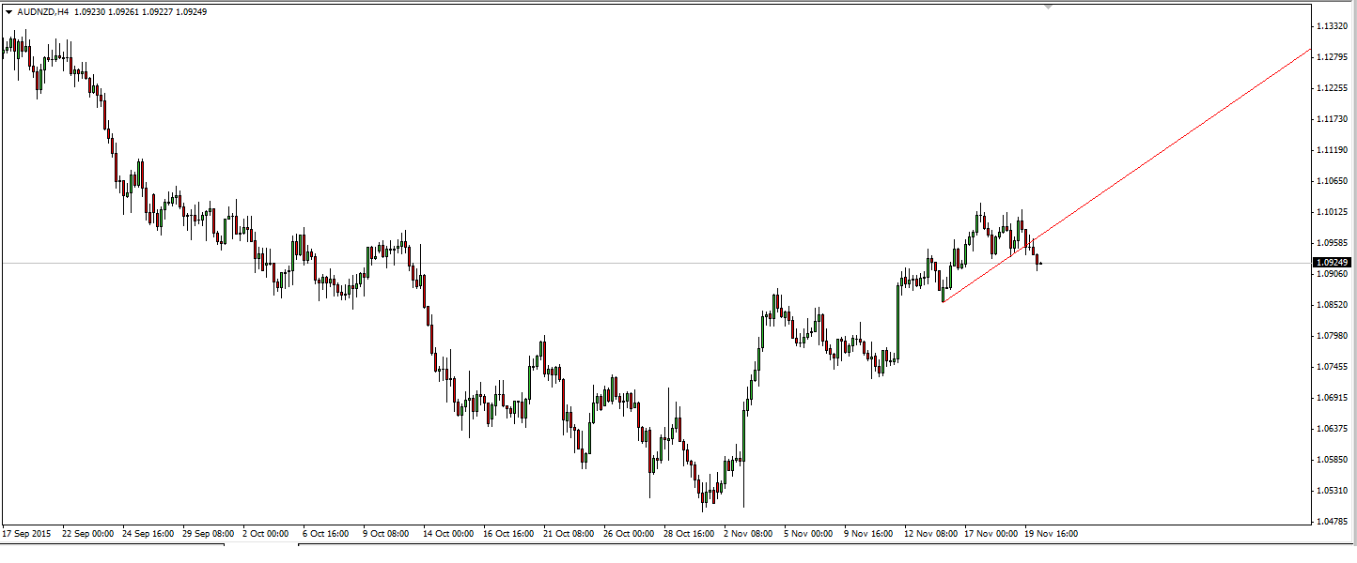The image size is (1357, 563).
Task: Click the 28 Oct 16:00 time label
Action: click(x=689, y=534)
